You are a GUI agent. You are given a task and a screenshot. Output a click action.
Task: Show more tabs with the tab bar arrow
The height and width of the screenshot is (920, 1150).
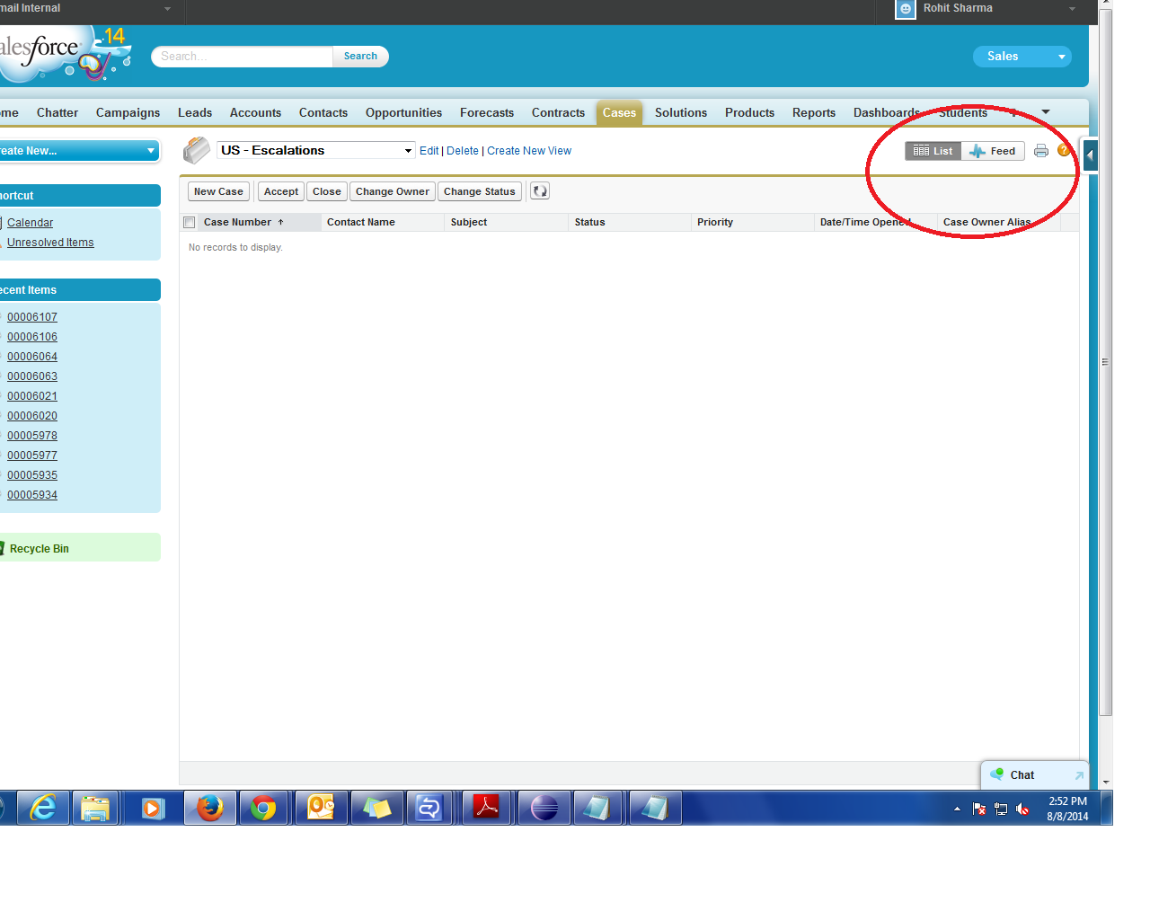(x=1046, y=112)
